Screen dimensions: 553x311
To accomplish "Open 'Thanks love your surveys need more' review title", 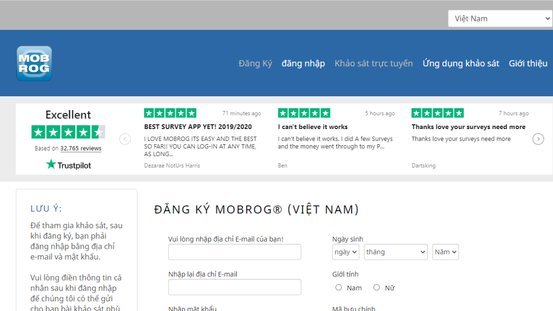I will tap(468, 127).
